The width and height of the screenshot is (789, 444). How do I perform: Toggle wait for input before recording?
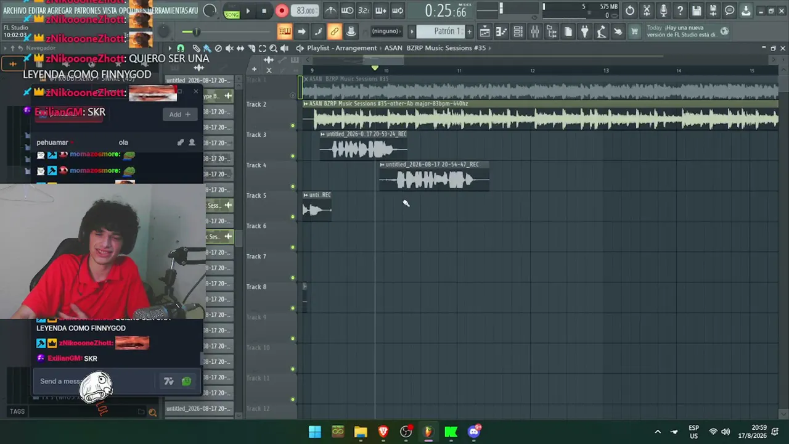348,10
